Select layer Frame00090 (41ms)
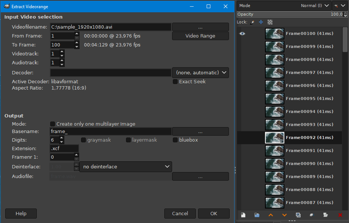 point(290,164)
